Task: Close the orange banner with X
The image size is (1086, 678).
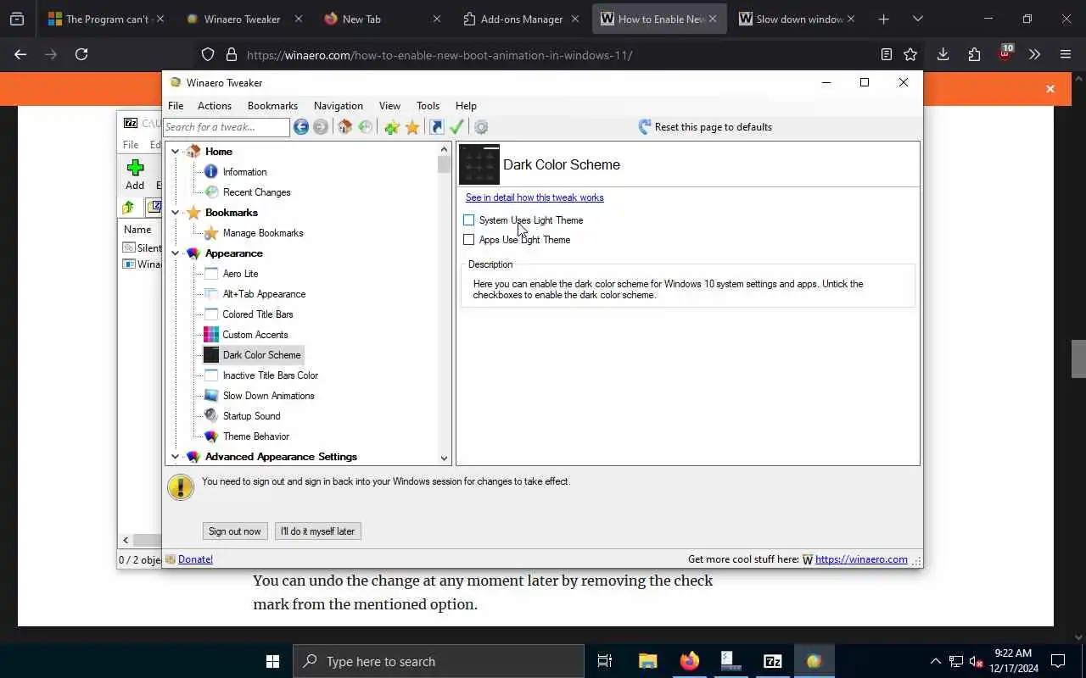Action: (x=1050, y=89)
